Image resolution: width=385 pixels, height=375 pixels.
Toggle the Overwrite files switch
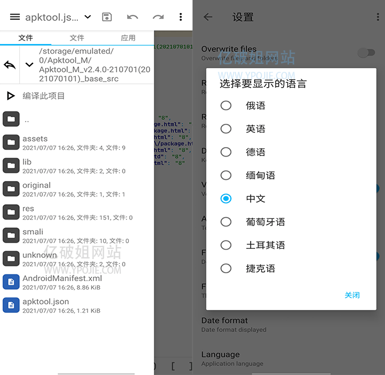[x=366, y=53]
